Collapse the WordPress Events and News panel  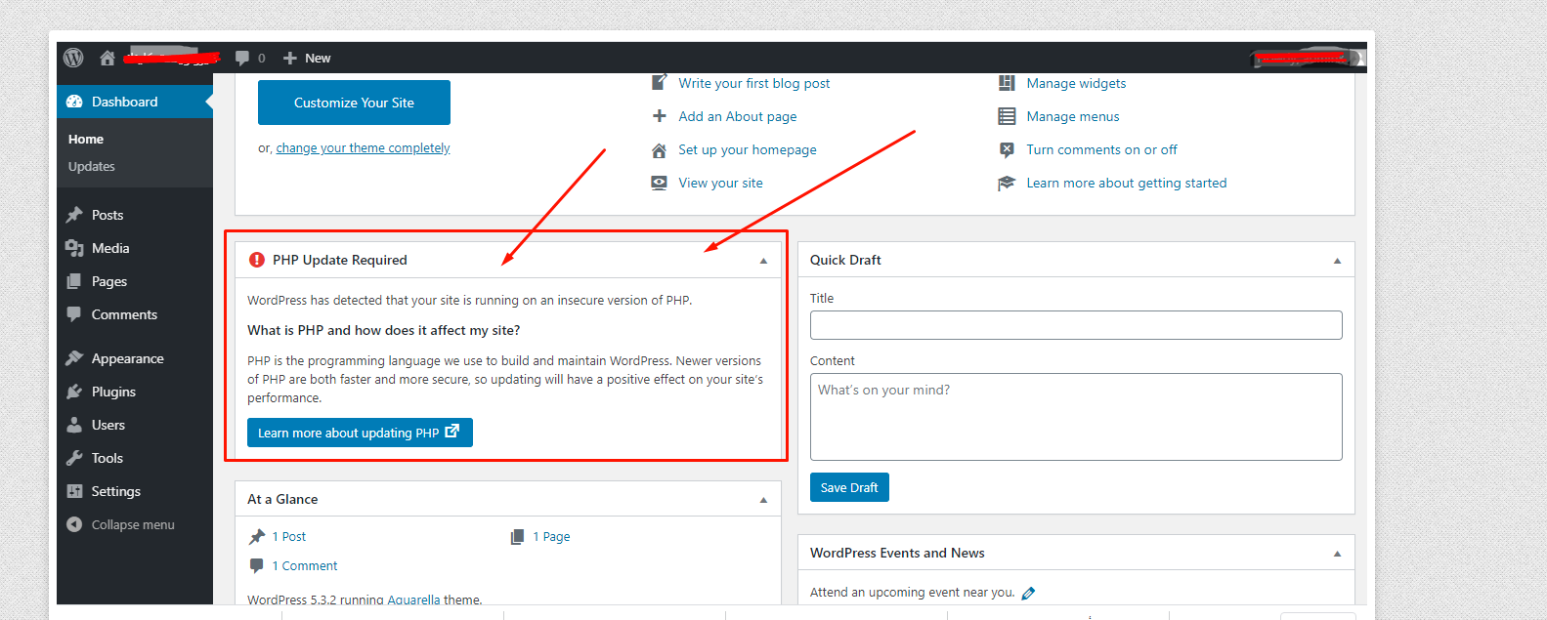[1337, 554]
